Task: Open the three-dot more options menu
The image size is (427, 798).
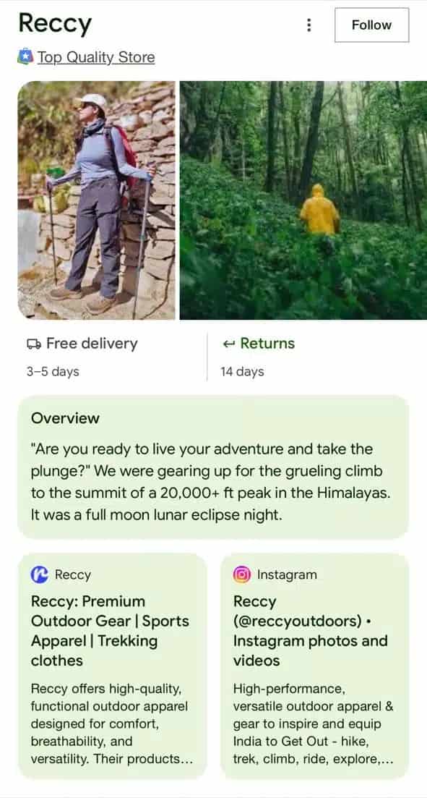Action: (x=309, y=25)
